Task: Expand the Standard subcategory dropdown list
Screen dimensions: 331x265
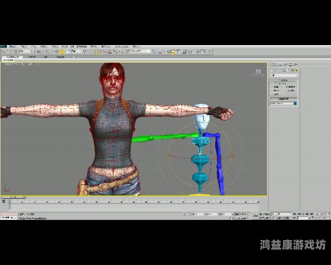Action: point(283,75)
